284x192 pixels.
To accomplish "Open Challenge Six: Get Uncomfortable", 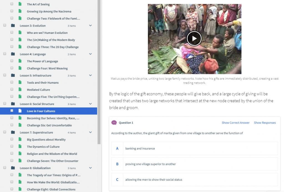I will pos(49,125).
